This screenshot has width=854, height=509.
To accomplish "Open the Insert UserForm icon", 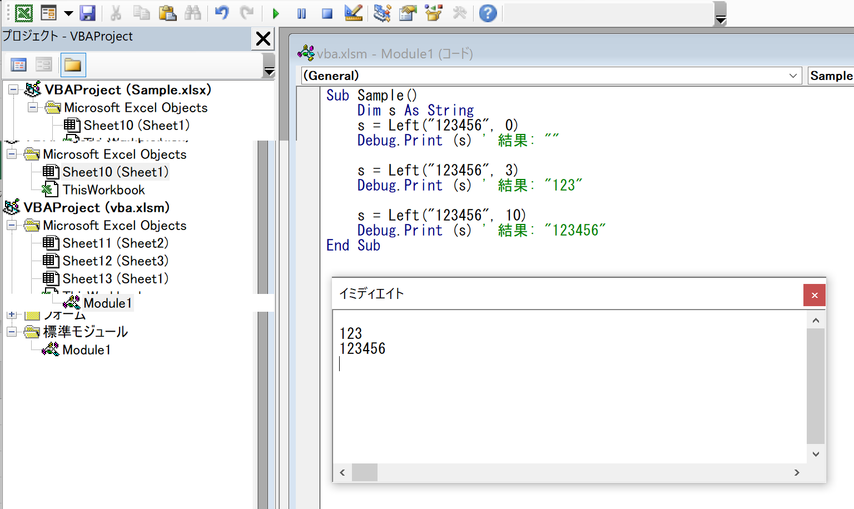I will (49, 13).
